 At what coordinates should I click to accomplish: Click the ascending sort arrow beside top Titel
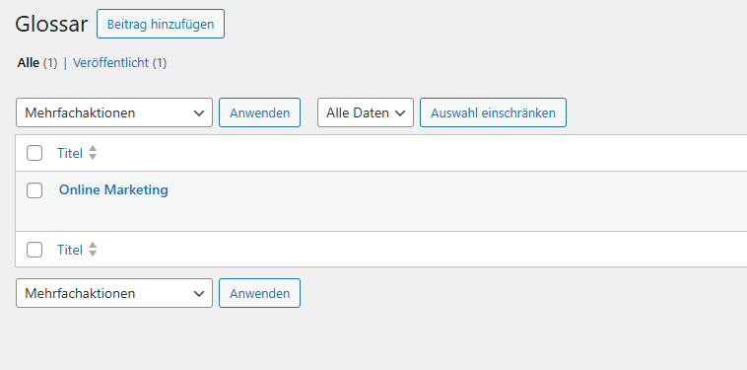click(x=93, y=149)
